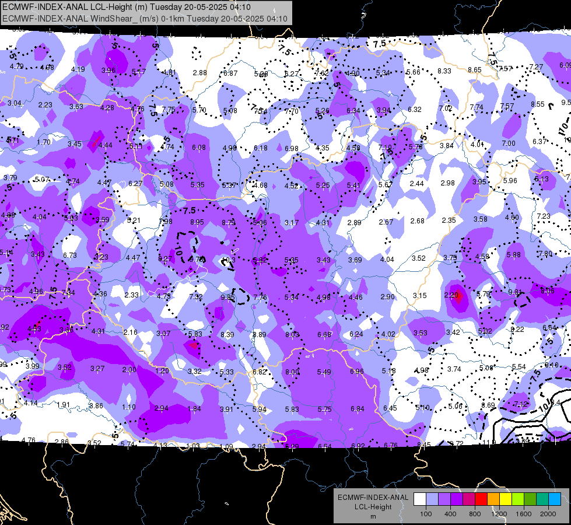571x525 pixels.
Task: Click the 'm' unit label in legend
Action: (373, 516)
